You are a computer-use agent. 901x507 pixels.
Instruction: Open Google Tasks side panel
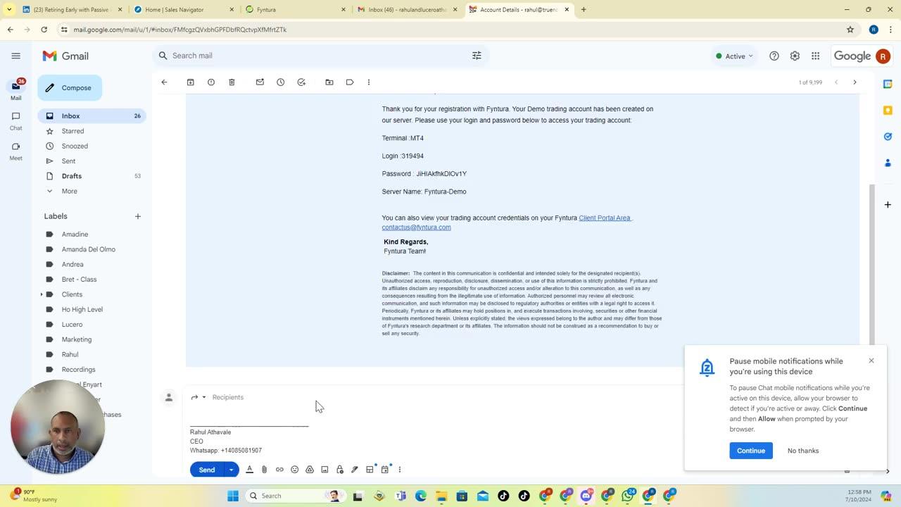click(888, 137)
